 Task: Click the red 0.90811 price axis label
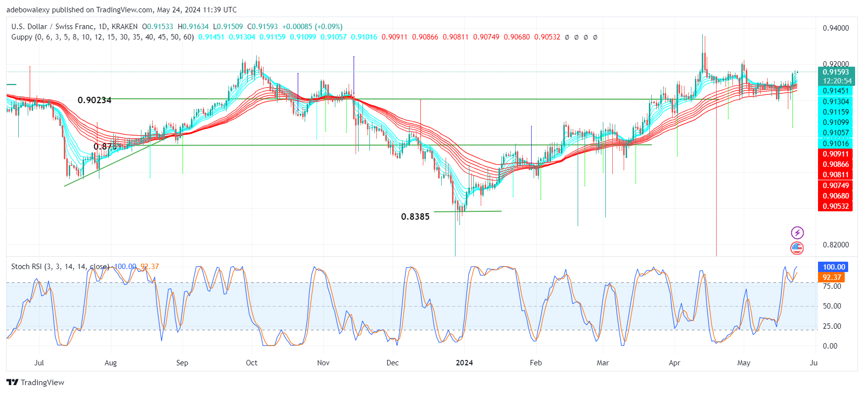(836, 175)
